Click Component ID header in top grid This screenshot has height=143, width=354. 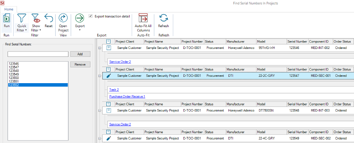click(x=321, y=41)
